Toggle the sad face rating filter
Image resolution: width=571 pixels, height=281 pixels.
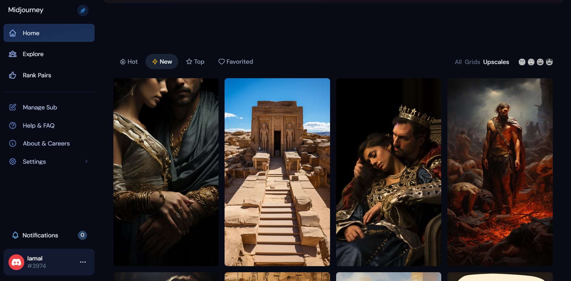click(x=531, y=62)
